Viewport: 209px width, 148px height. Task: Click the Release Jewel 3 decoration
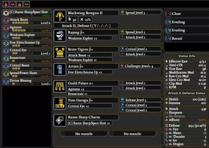point(140,100)
